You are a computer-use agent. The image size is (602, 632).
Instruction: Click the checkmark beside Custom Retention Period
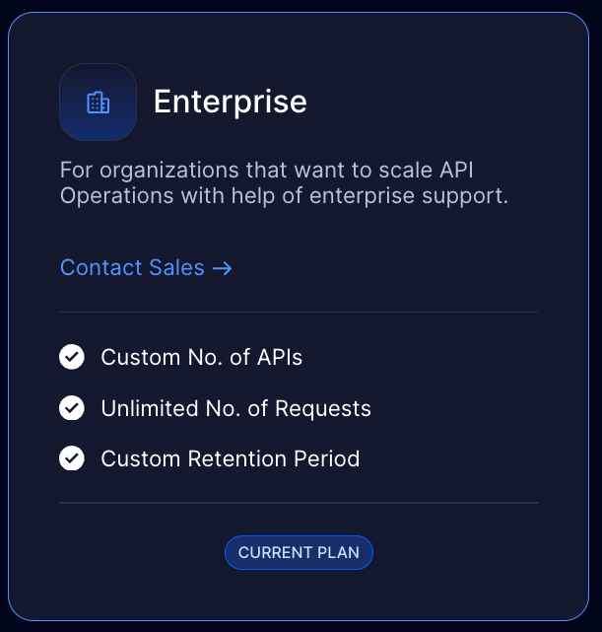coord(72,458)
